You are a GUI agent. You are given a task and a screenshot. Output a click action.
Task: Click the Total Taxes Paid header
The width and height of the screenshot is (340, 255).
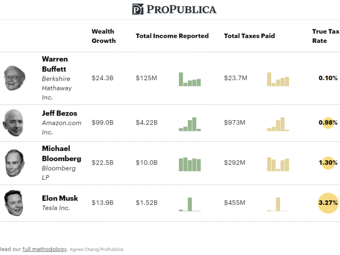pyautogui.click(x=249, y=36)
